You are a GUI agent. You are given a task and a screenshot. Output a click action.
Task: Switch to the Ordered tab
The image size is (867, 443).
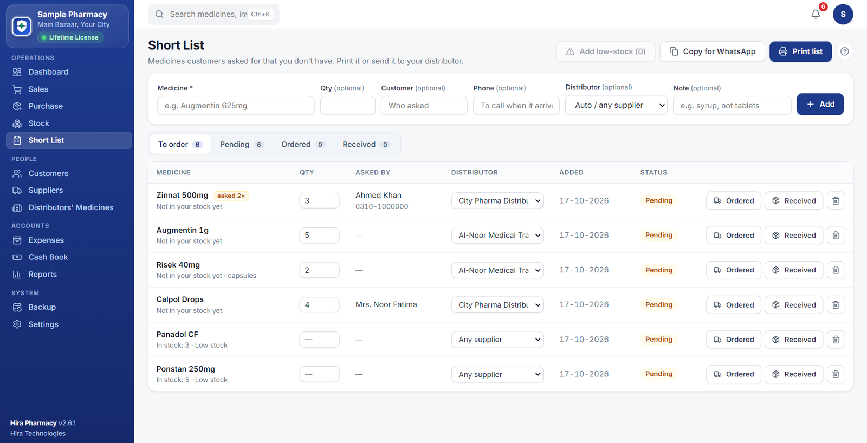click(303, 145)
